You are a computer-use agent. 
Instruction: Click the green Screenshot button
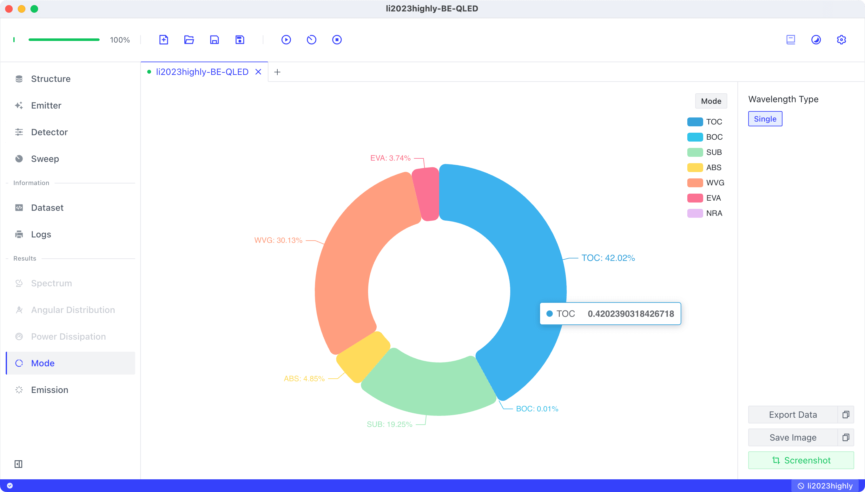click(801, 460)
